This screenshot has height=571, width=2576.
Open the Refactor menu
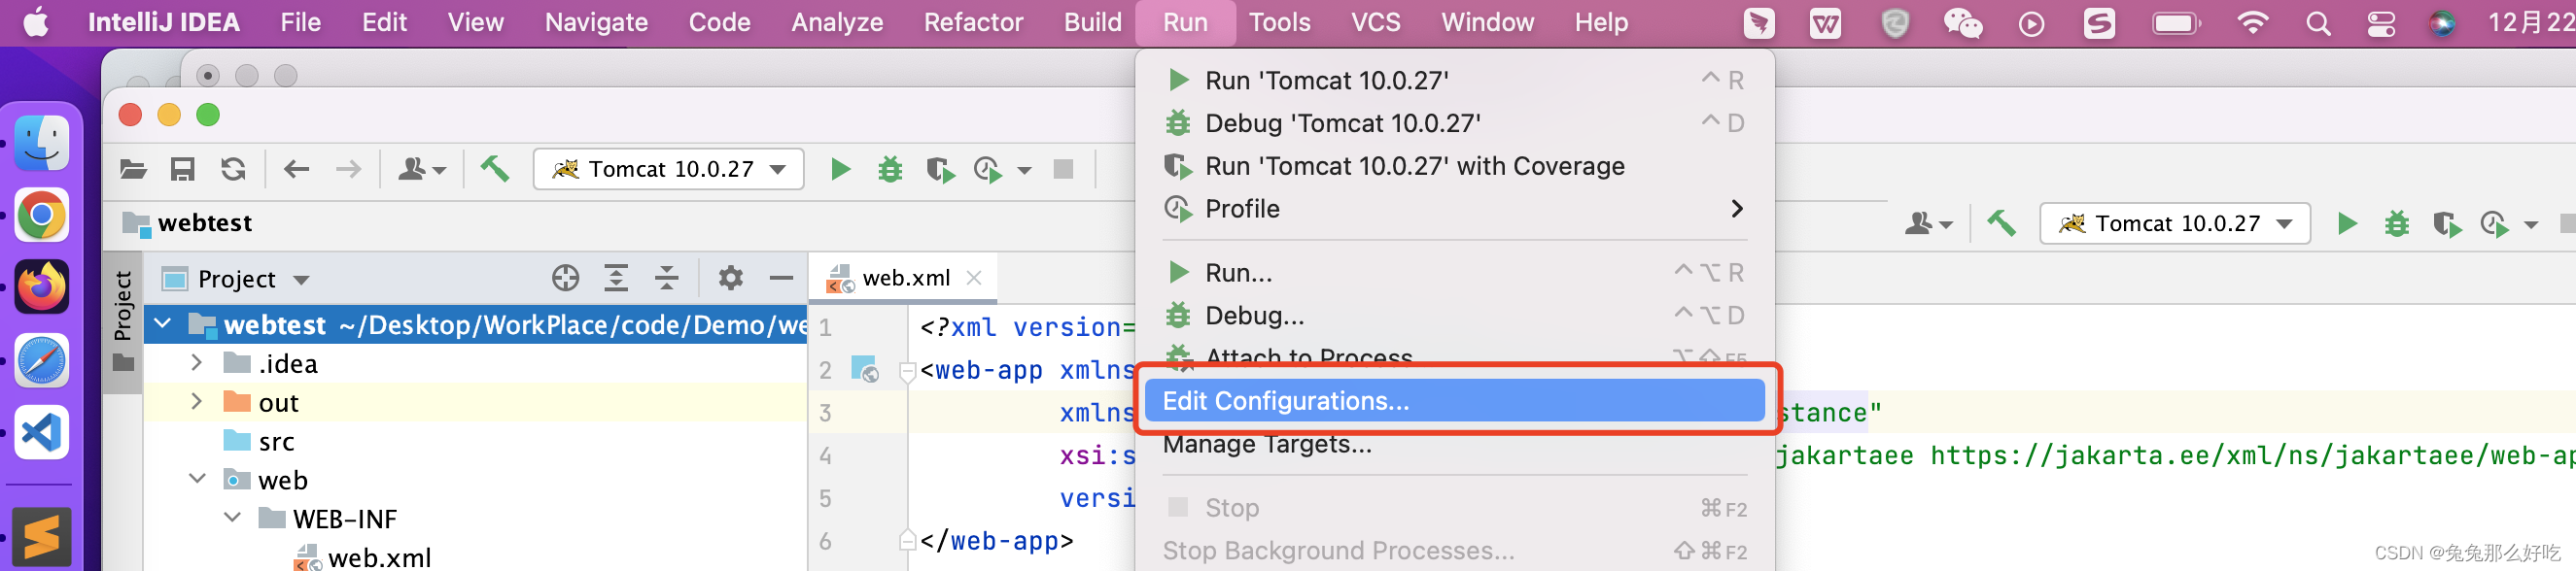tap(973, 22)
